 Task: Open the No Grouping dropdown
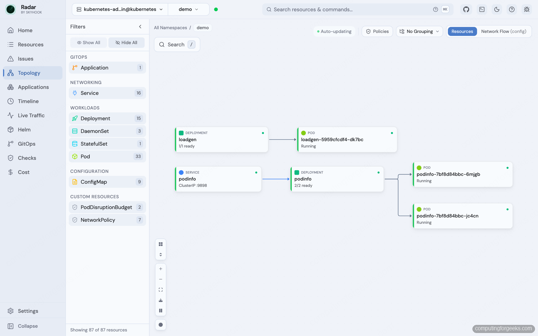pyautogui.click(x=419, y=31)
